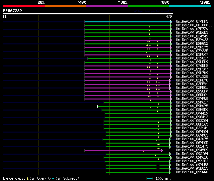This screenshot has height=181, width=214.
Task: Select hit UniRef100_Q9M617
Action: [x=192, y=103]
